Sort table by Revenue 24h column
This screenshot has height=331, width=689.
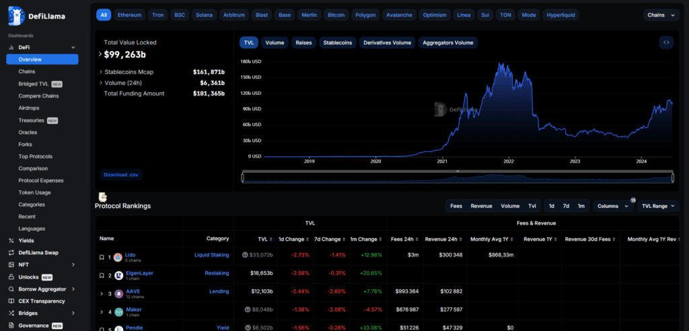460,240
